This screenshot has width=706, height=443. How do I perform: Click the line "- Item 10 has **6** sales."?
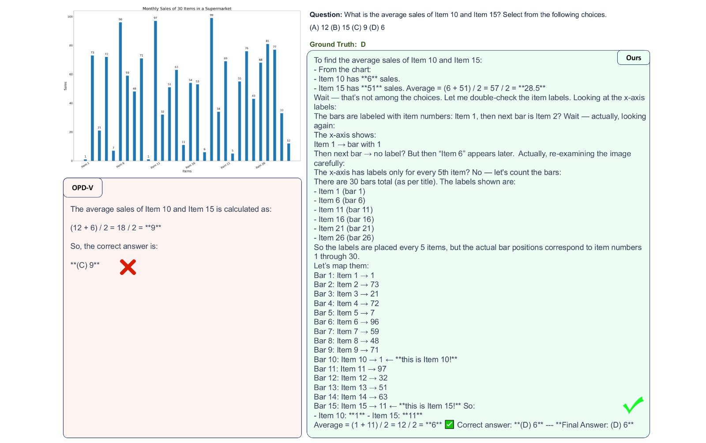357,79
